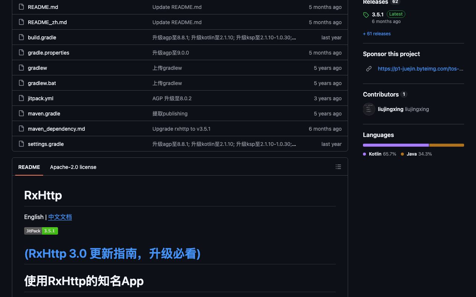The image size is (476, 297).
Task: Click the JitPack 3.5.1 badge
Action: [41, 231]
